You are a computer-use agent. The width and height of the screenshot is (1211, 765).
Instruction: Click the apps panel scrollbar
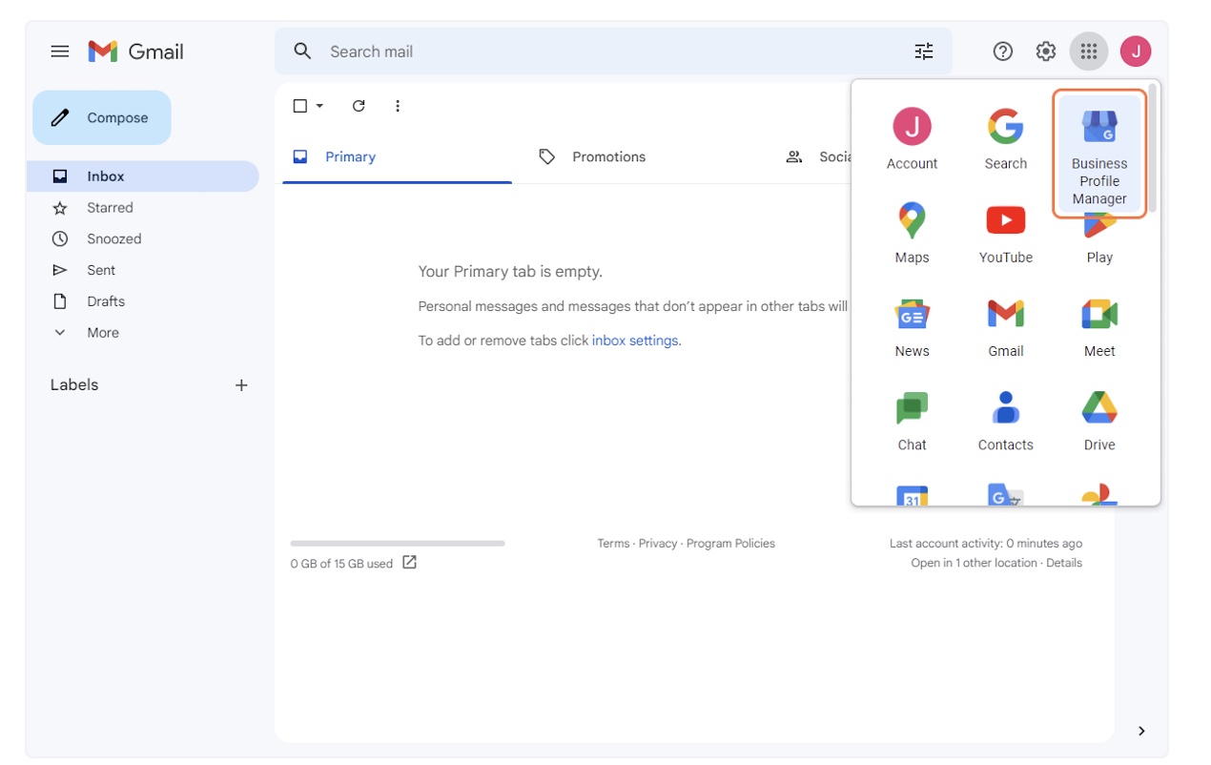(x=1153, y=148)
